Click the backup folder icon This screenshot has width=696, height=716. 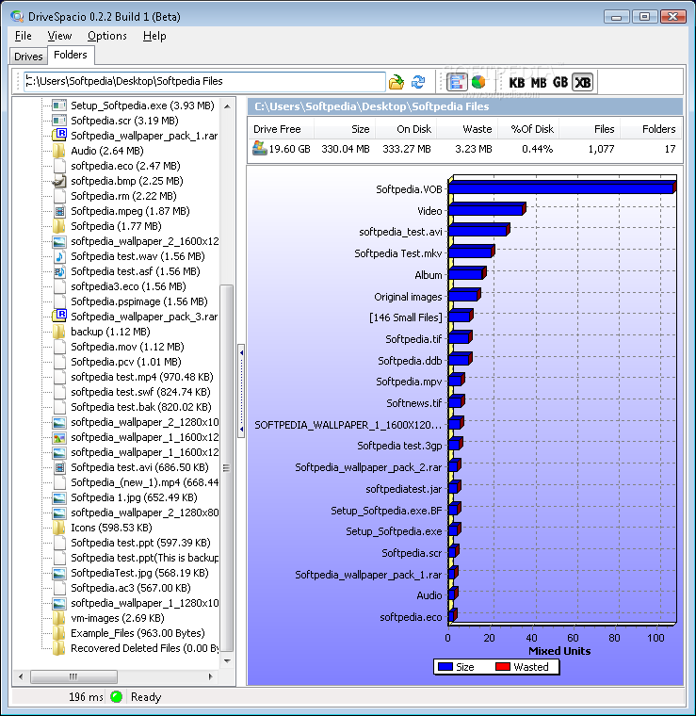pyautogui.click(x=59, y=332)
